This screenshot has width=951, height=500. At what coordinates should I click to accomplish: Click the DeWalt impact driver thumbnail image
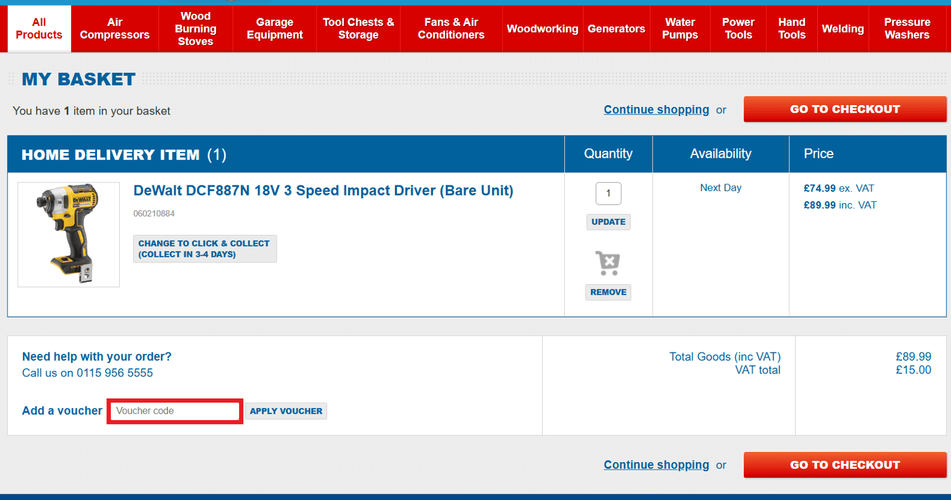tap(68, 235)
